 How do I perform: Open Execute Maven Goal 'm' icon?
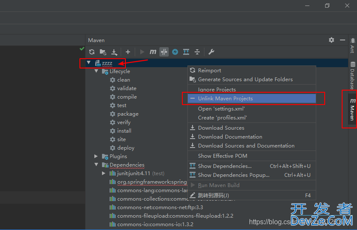coord(153,52)
